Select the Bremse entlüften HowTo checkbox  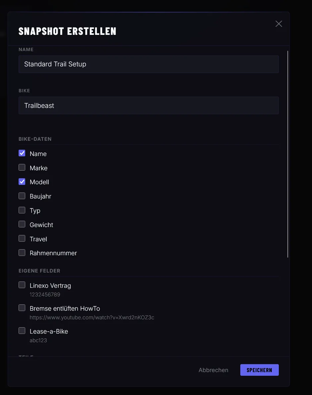point(22,308)
